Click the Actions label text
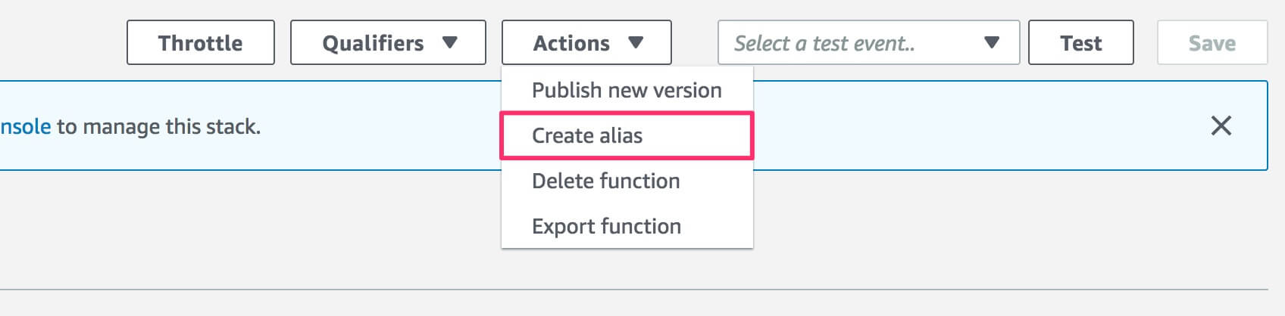The image size is (1285, 316). pos(571,44)
